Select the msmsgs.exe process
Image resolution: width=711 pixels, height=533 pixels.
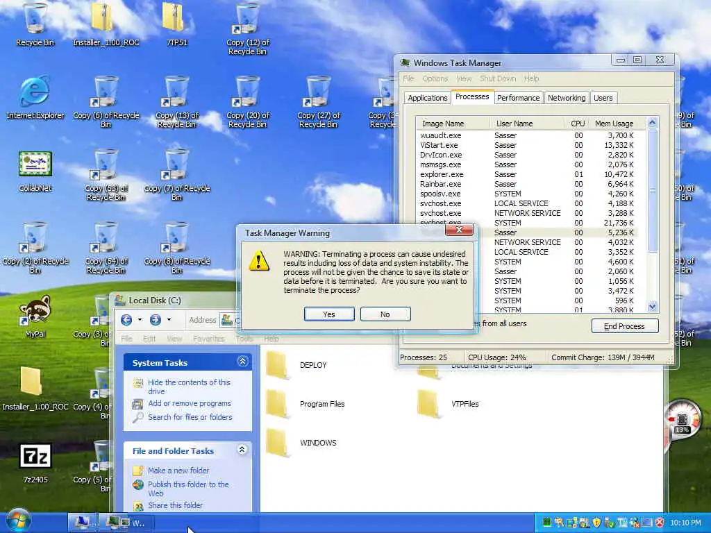point(526,164)
